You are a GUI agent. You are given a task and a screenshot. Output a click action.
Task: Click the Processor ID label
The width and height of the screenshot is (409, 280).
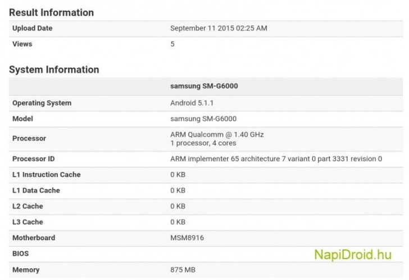coord(33,159)
